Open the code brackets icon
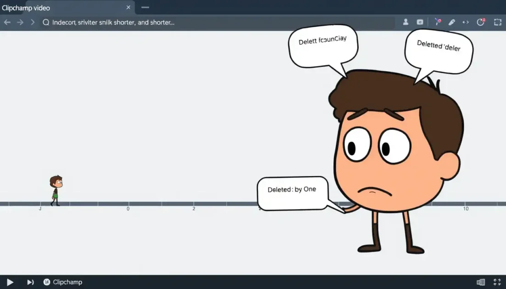 (466, 22)
